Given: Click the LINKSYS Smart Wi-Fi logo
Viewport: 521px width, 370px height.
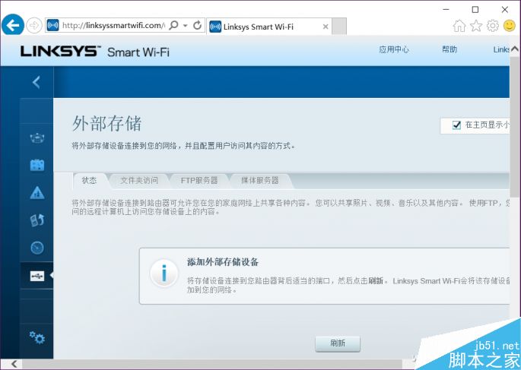Looking at the screenshot, I should (x=95, y=52).
